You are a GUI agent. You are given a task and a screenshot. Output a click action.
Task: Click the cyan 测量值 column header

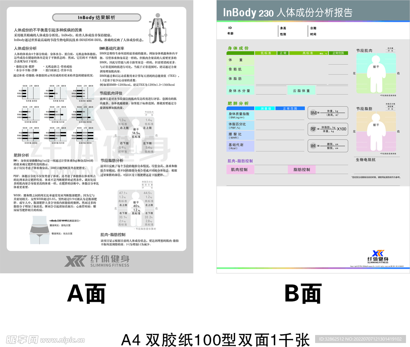point(264,108)
